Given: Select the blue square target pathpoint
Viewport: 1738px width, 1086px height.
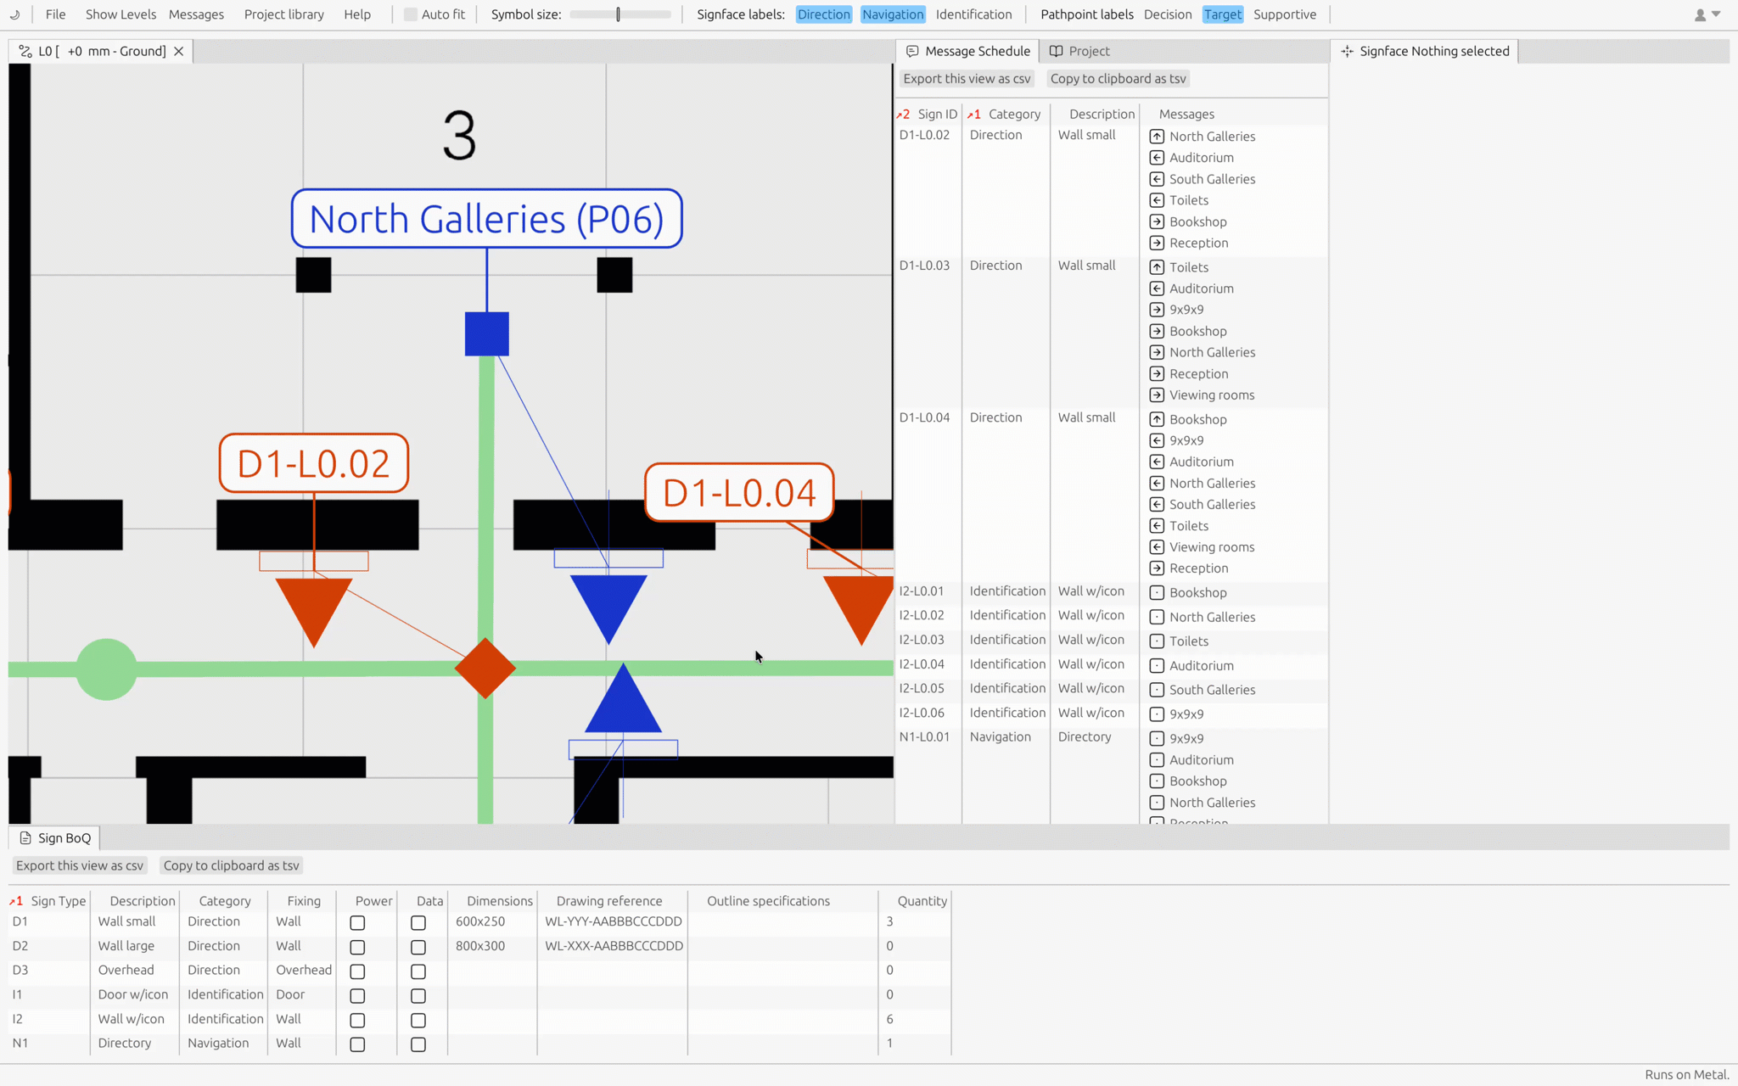Looking at the screenshot, I should 486,333.
